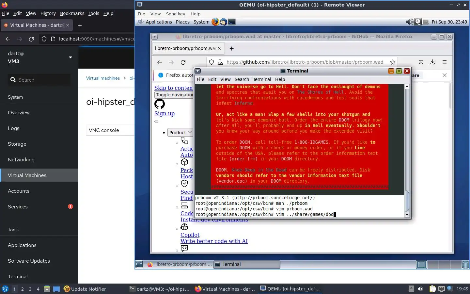Open the Pocket icon in guest Firefox toolbar

[421, 62]
